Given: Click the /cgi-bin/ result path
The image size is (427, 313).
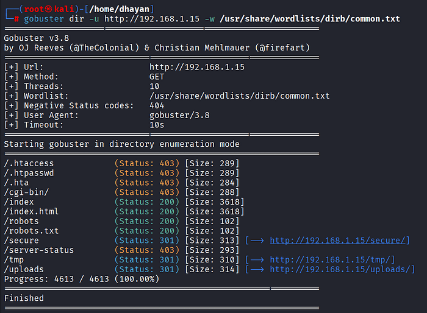Looking at the screenshot, I should pyautogui.click(x=26, y=192).
